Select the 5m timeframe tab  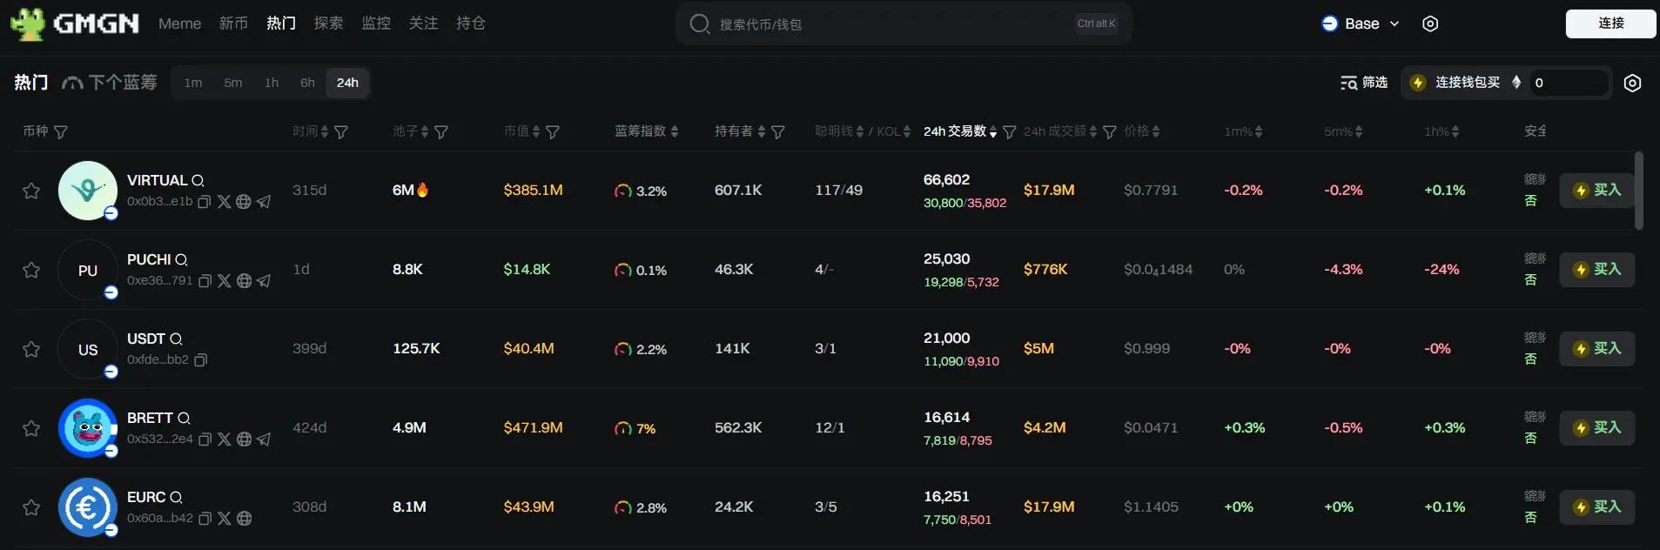[233, 83]
